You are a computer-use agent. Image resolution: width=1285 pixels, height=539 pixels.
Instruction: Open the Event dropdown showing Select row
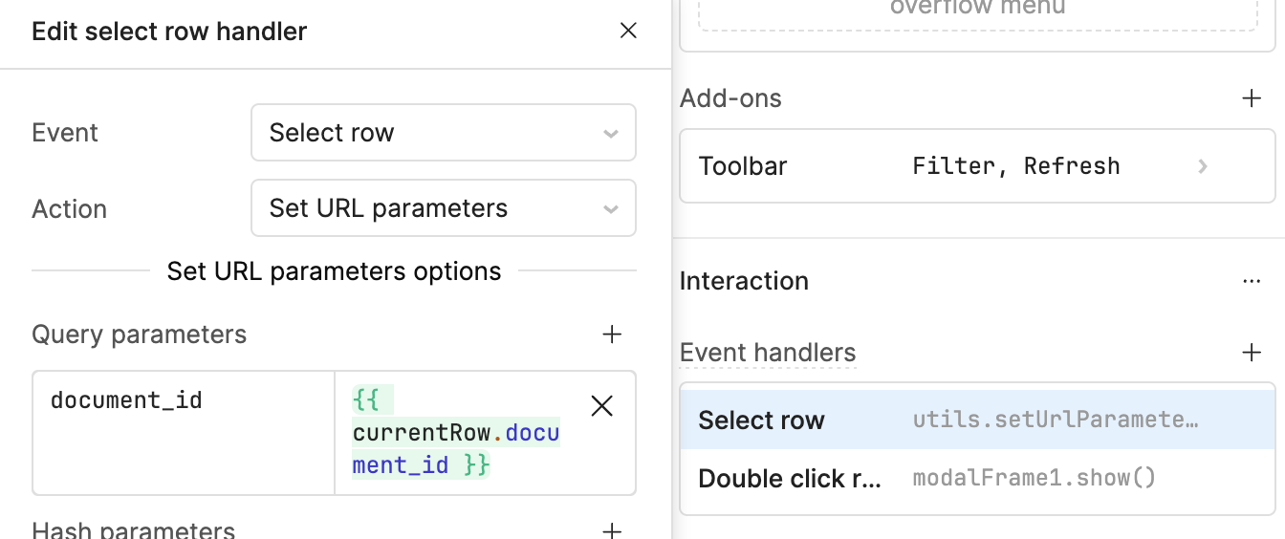coord(443,133)
